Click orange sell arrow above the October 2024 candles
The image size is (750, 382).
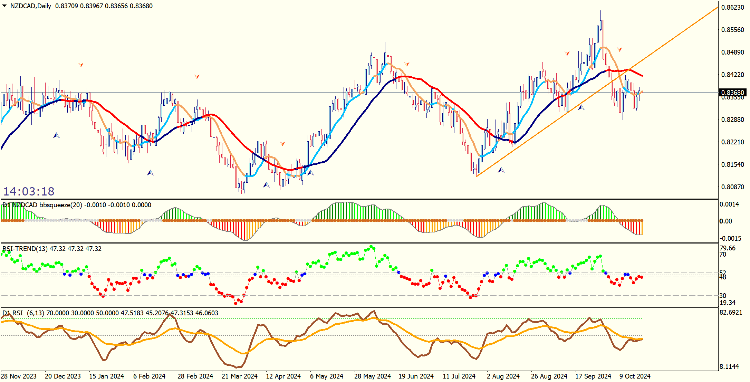point(619,49)
